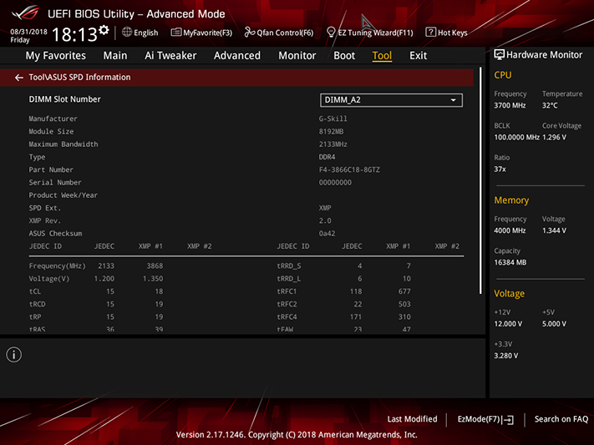The width and height of the screenshot is (594, 445).
Task: Open the Exit tab
Action: pos(419,56)
